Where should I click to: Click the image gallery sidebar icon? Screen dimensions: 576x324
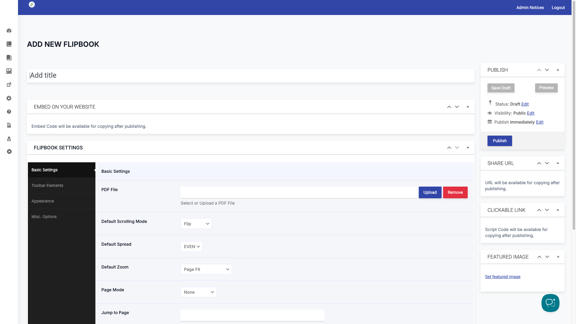tap(9, 71)
